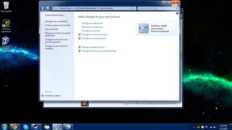Click the Support link URL in background window

pyautogui.click(x=156, y=104)
